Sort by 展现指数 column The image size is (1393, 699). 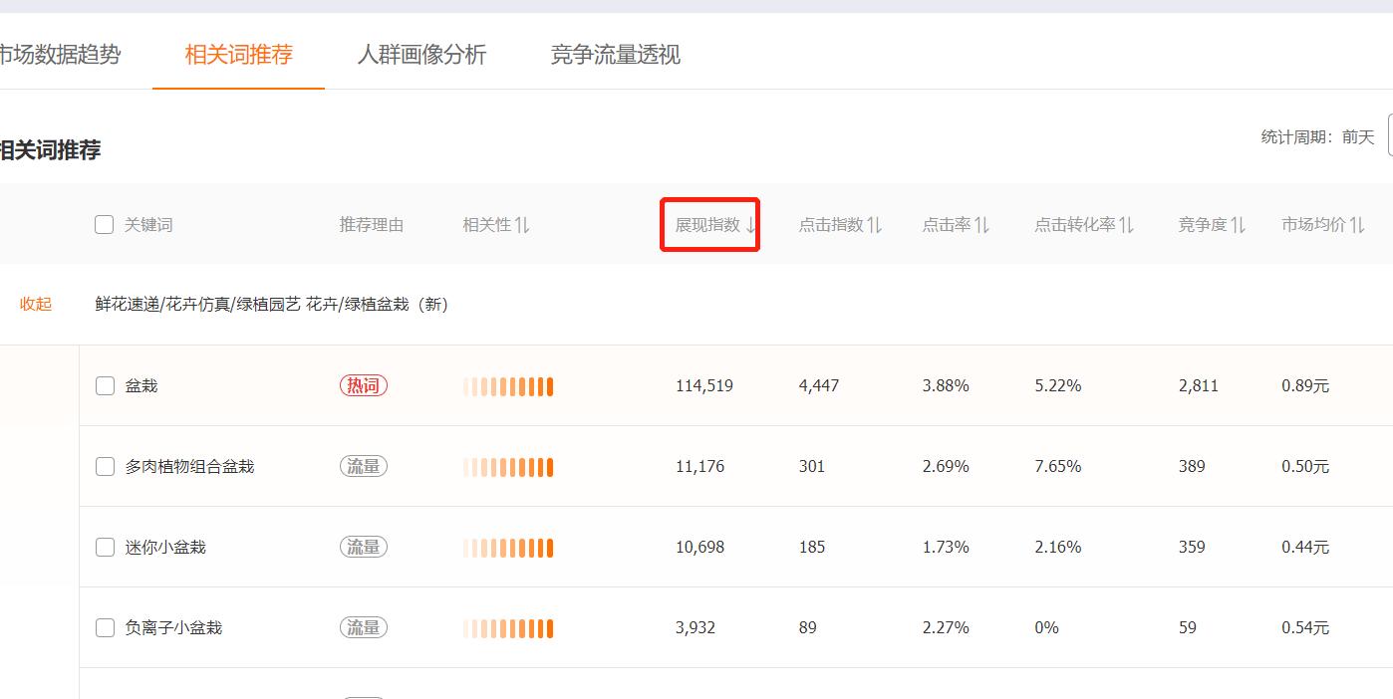[x=709, y=224]
